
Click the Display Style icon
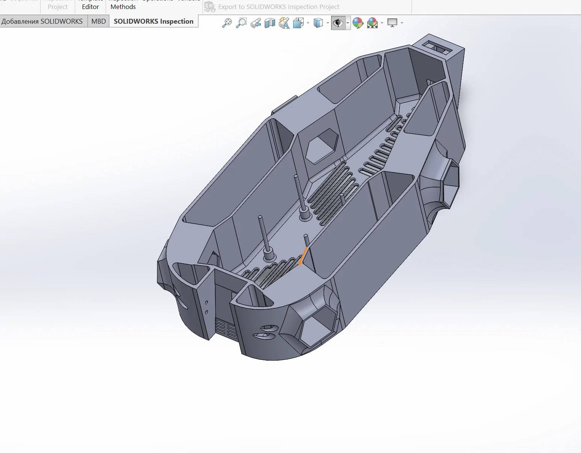tap(318, 23)
